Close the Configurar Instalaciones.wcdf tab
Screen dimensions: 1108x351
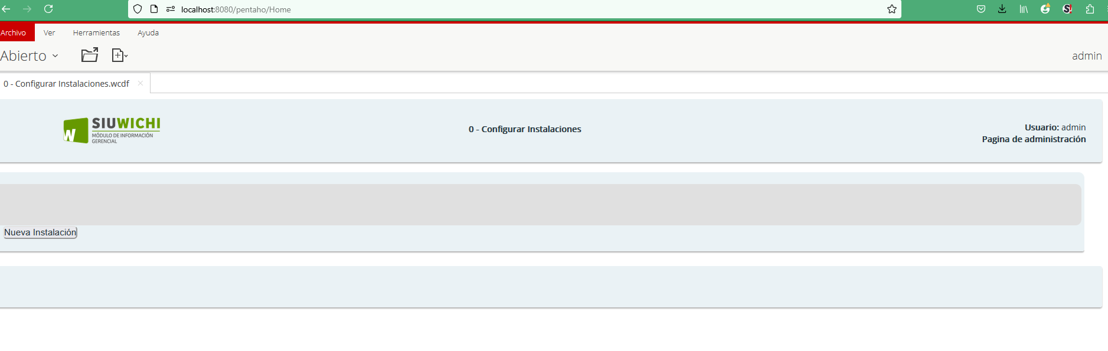tap(140, 83)
